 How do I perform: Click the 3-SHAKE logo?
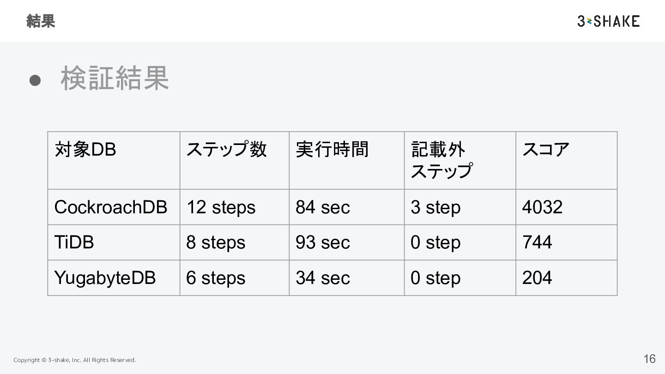608,21
